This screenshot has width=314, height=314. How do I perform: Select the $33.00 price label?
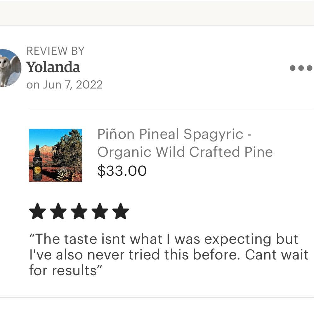(x=122, y=171)
